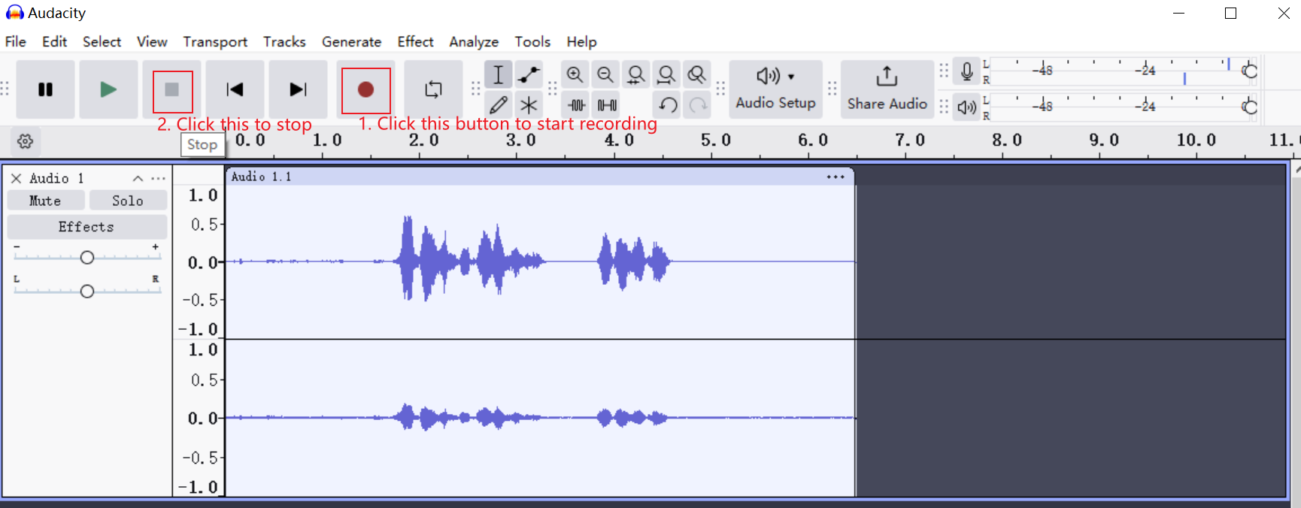Click the 10.0 mark on the timeline ruler
The image size is (1301, 508).
[1196, 141]
